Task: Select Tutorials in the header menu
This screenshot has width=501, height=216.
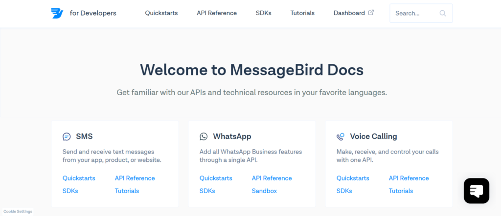Action: point(302,13)
